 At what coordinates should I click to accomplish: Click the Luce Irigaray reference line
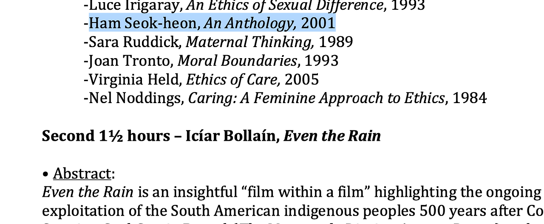[254, 5]
